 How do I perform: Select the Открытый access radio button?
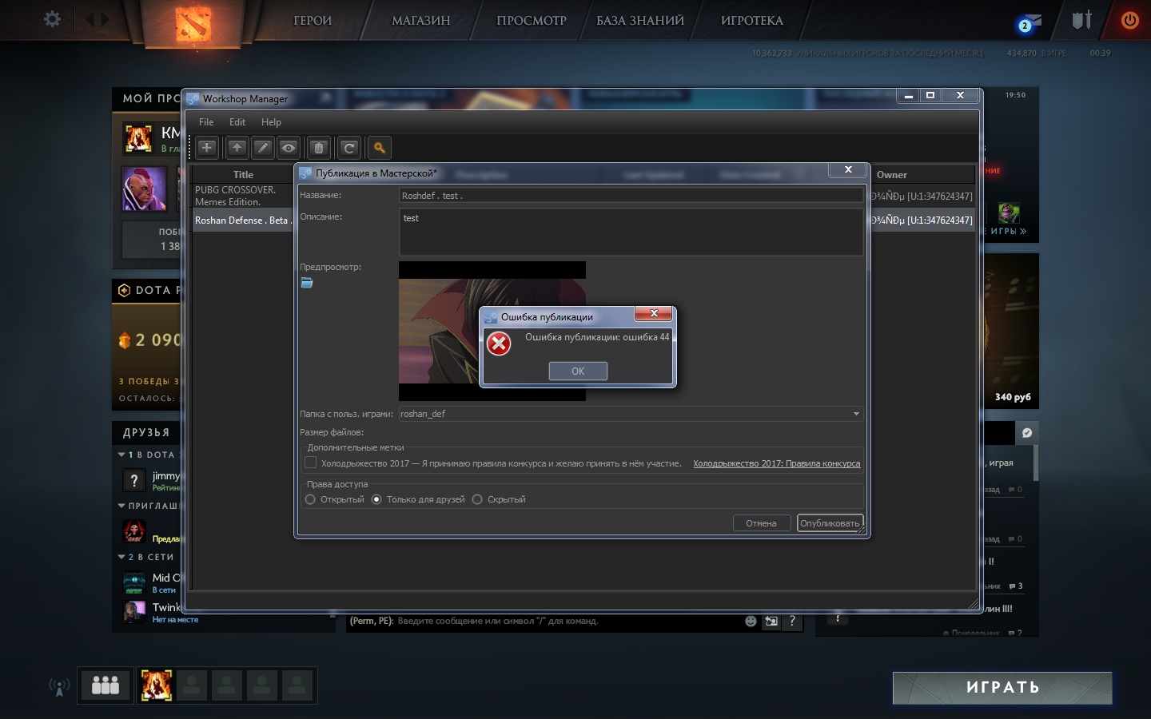(311, 499)
